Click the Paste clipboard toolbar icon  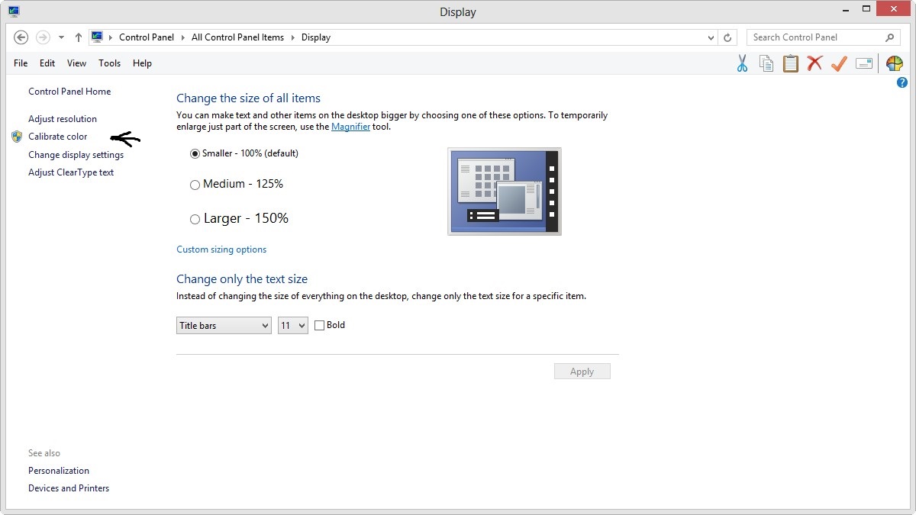[791, 63]
